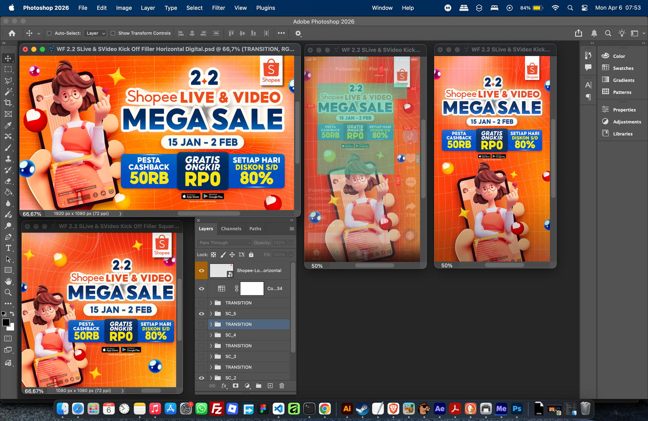Toggle Quick Mask mode
Image resolution: width=648 pixels, height=421 pixels.
coord(8,338)
